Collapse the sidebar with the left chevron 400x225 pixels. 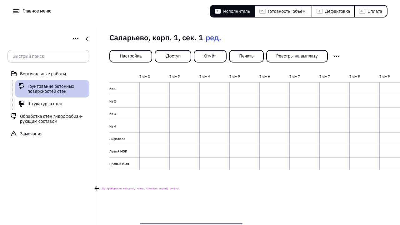(87, 39)
